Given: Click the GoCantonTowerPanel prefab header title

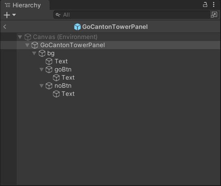Looking at the screenshot, I should 115,27.
